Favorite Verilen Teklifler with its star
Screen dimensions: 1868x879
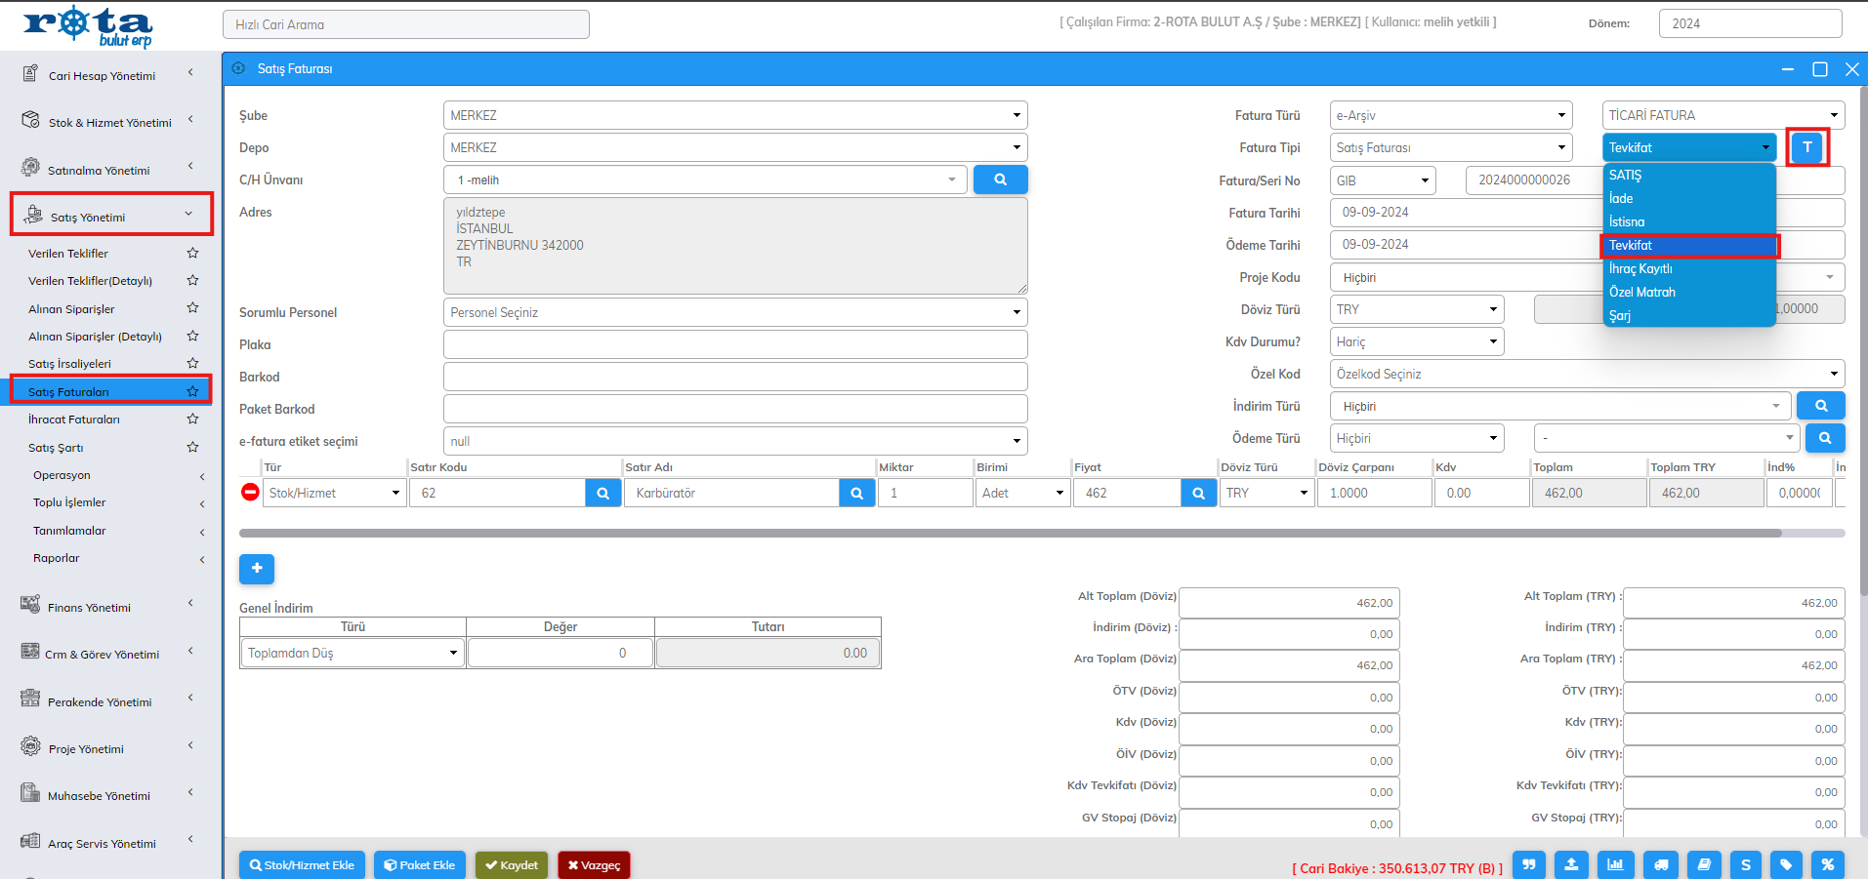(192, 253)
